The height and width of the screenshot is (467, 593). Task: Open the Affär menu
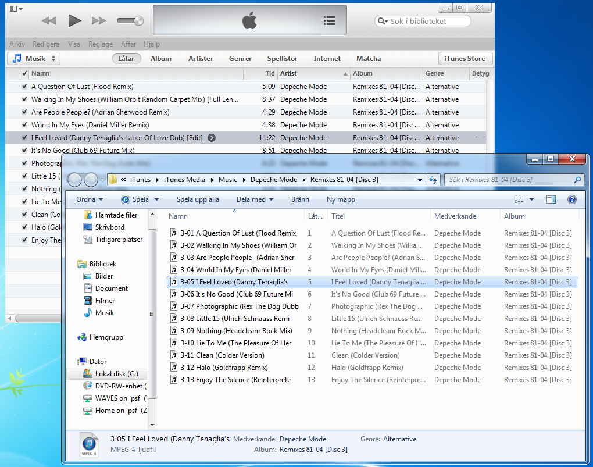click(x=128, y=44)
